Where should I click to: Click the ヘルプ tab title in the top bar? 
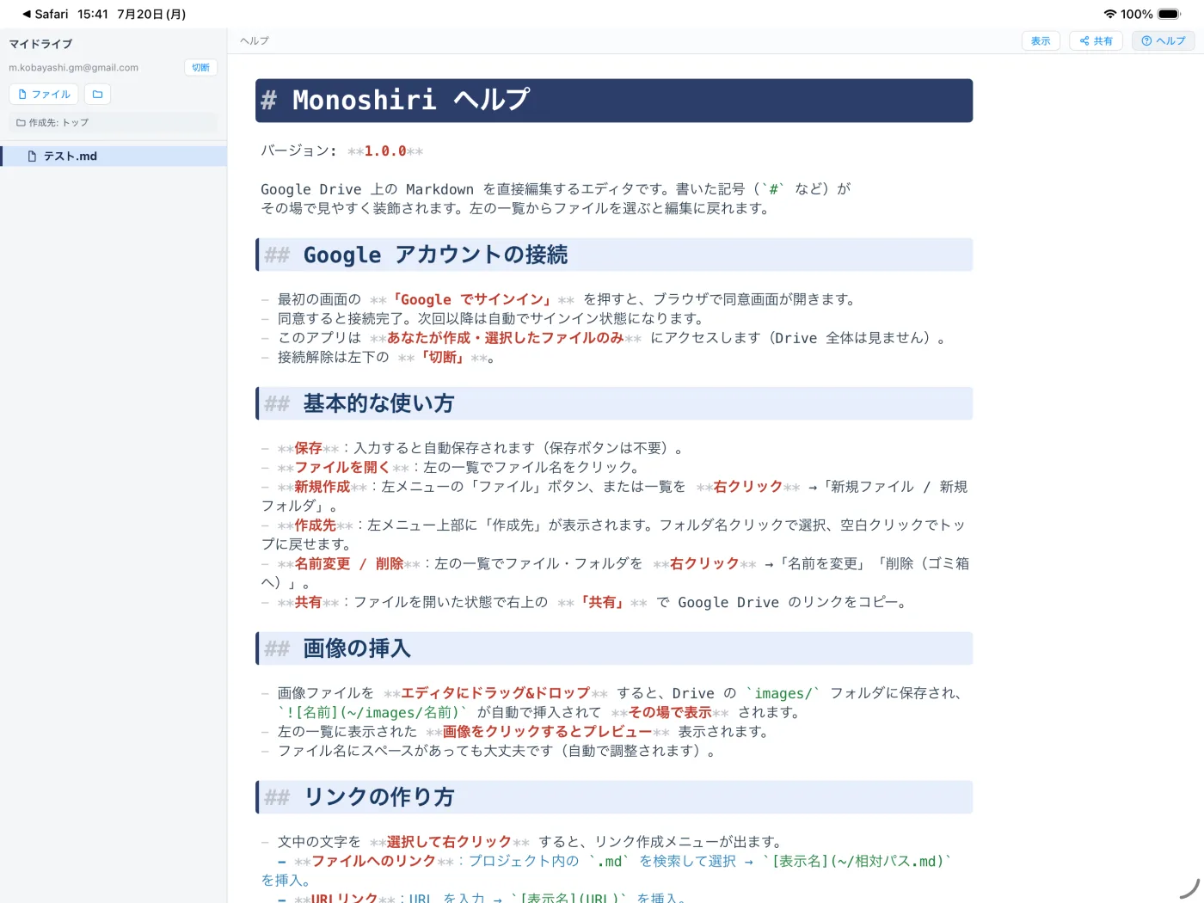(x=255, y=40)
